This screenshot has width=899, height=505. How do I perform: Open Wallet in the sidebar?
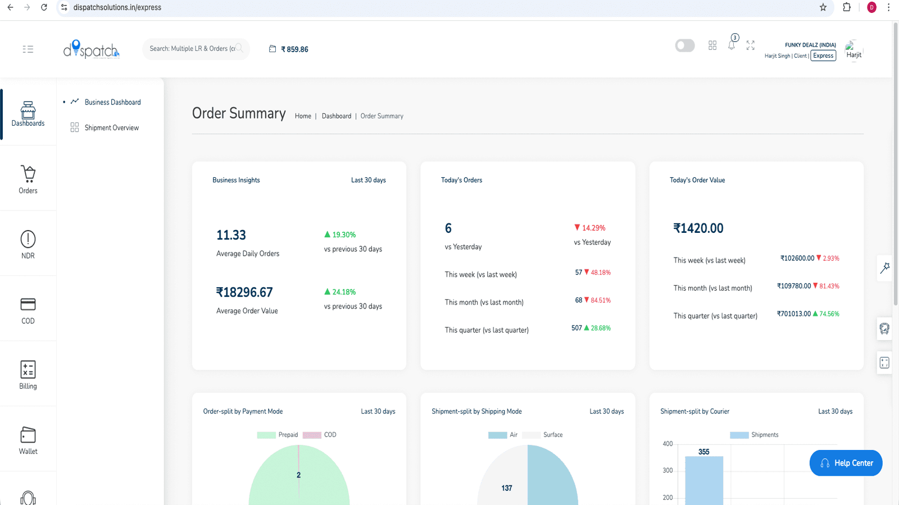click(x=28, y=440)
